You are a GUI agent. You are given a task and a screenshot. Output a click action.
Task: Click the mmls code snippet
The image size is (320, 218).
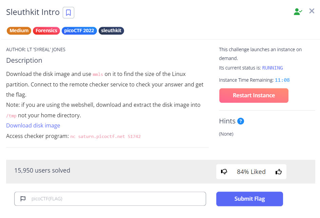pos(98,74)
